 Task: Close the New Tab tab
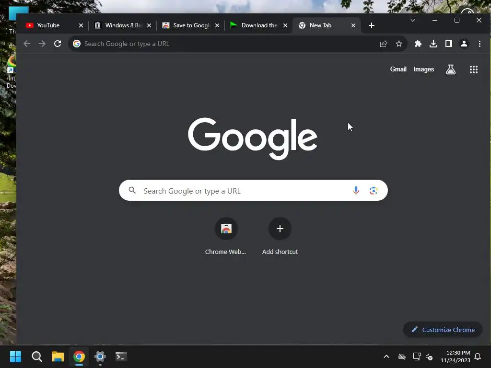353,25
